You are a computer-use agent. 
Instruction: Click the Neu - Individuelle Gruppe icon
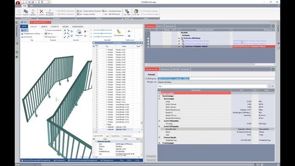pyautogui.click(x=103, y=11)
